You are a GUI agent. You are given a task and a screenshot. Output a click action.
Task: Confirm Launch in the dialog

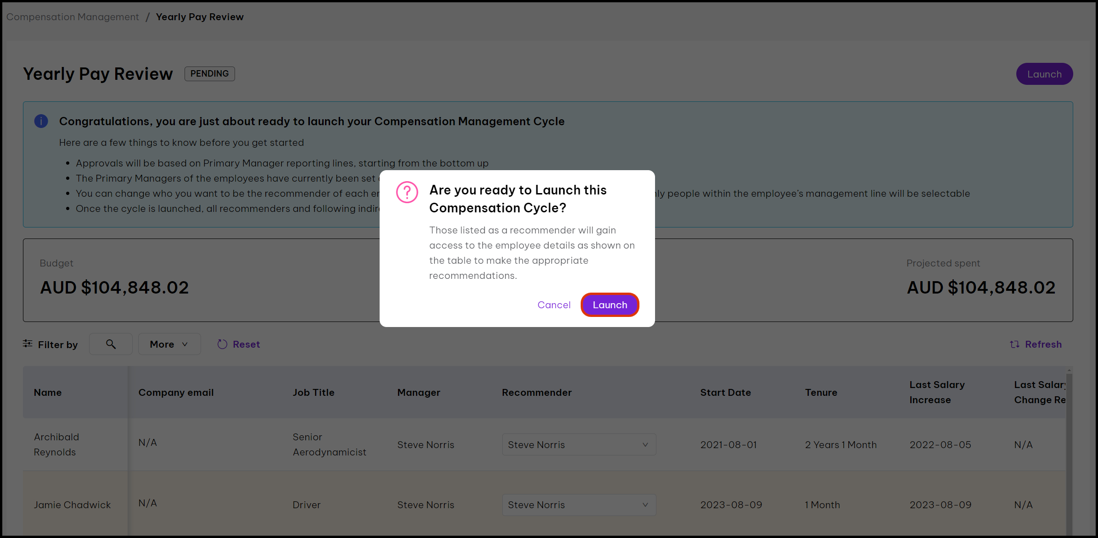(x=610, y=305)
